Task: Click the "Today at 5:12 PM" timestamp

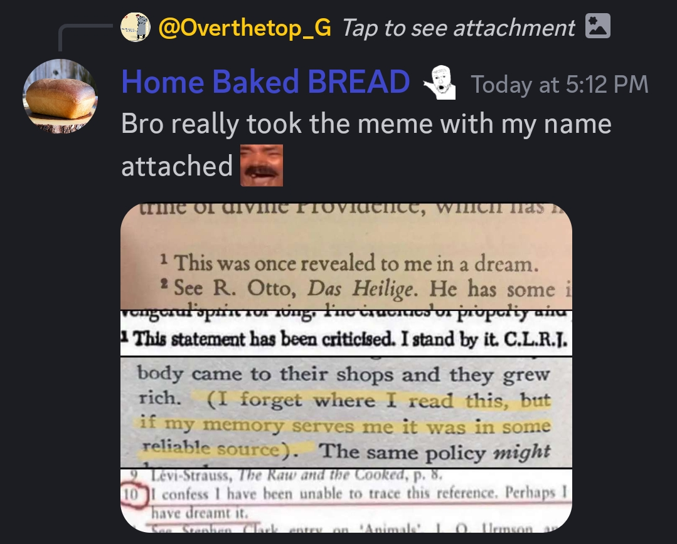Action: tap(560, 84)
